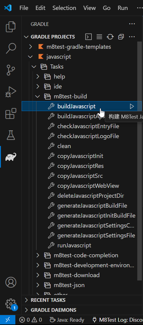Screen dimensions: 143x325
Task: Open the Selection menu
Action: (64, 8)
